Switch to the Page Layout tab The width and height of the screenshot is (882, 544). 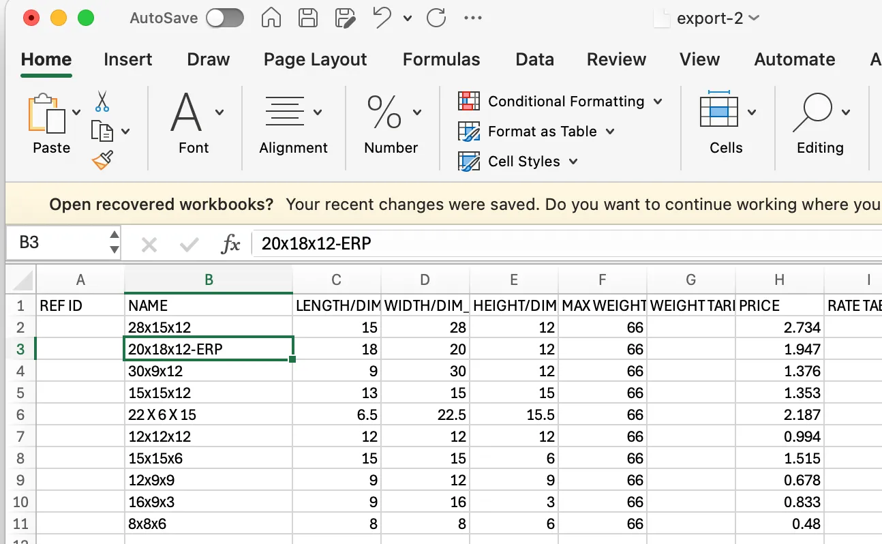(316, 59)
